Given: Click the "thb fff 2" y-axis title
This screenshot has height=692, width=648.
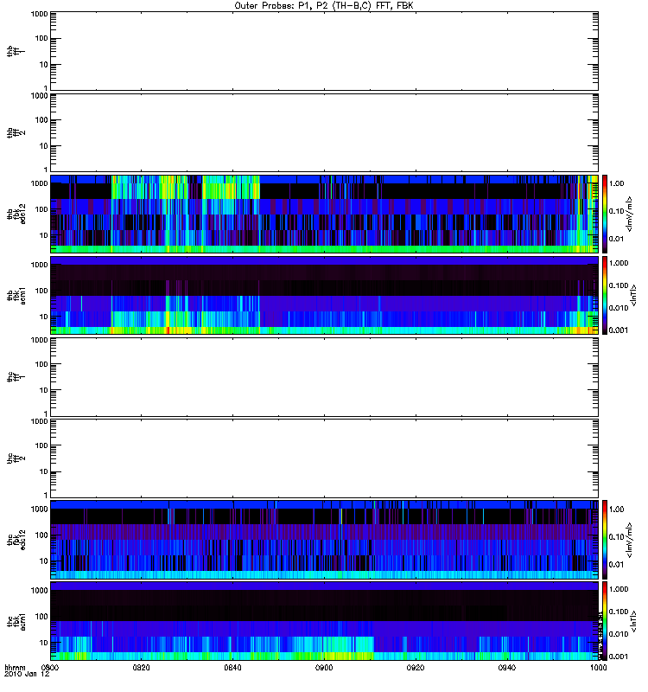Looking at the screenshot, I should point(16,132).
